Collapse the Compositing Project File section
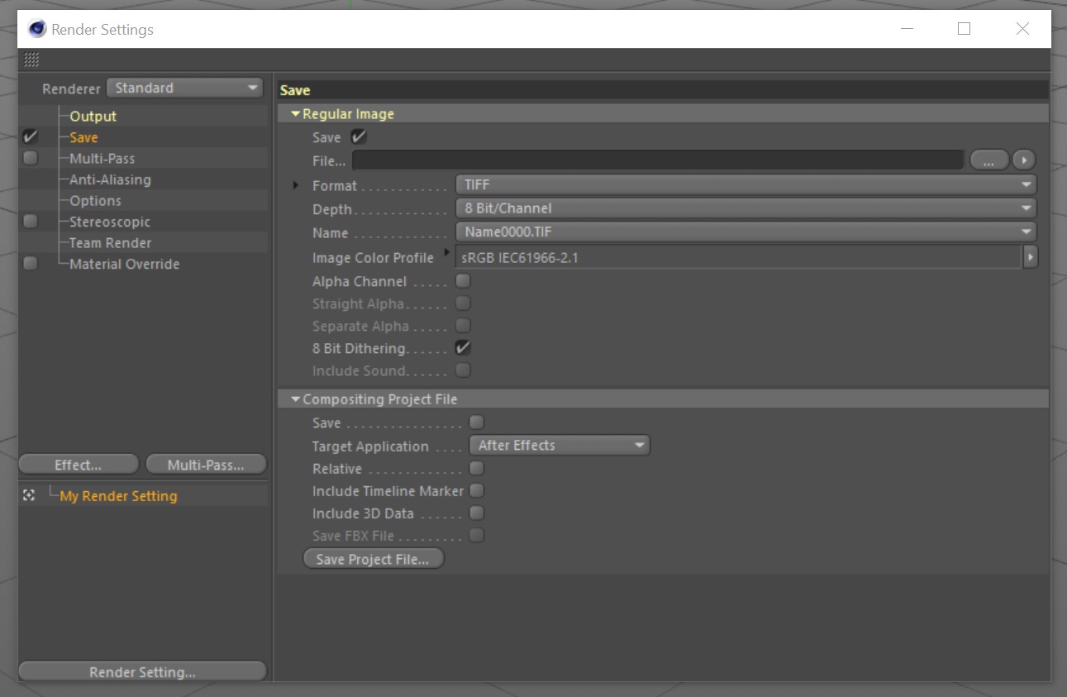 [296, 399]
